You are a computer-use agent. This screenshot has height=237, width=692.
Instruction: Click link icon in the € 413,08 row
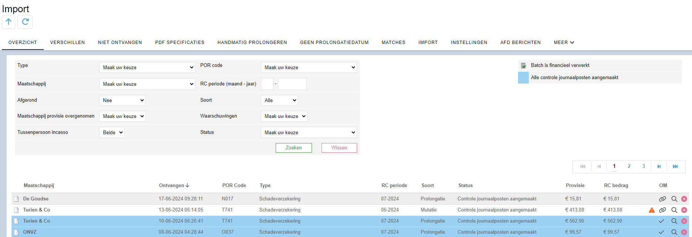point(662,210)
